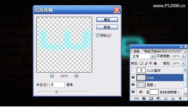Zoom in the blur preview with plus button
This screenshot has width=188, height=107.
tap(76, 75)
